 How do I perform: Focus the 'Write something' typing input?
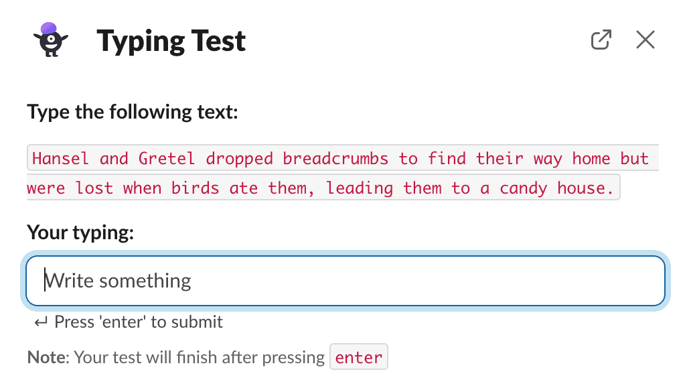coord(346,281)
